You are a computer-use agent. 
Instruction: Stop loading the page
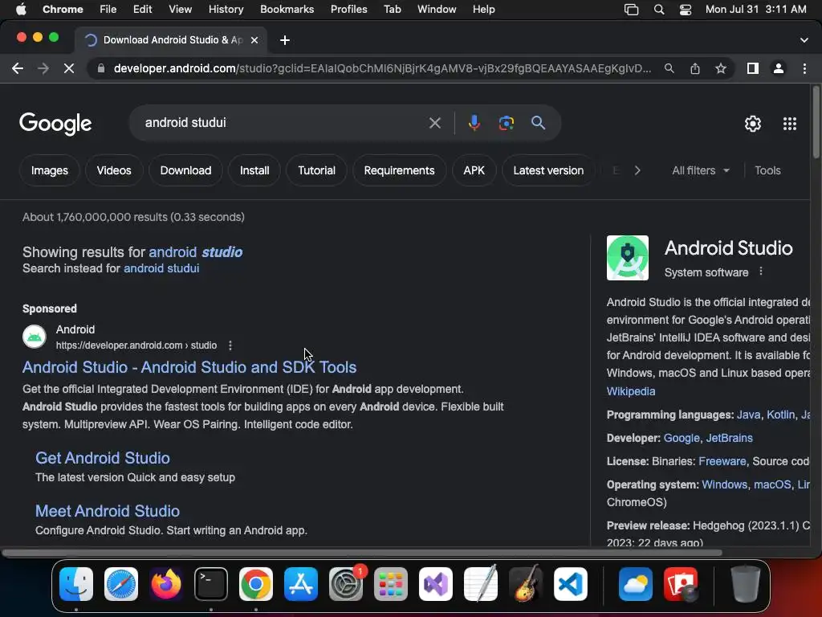pyautogui.click(x=69, y=69)
